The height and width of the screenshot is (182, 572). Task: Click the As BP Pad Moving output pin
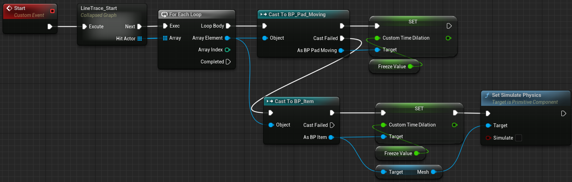click(x=341, y=50)
